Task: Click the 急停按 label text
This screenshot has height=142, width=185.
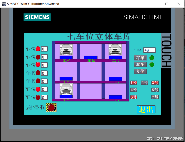Action: point(35,107)
